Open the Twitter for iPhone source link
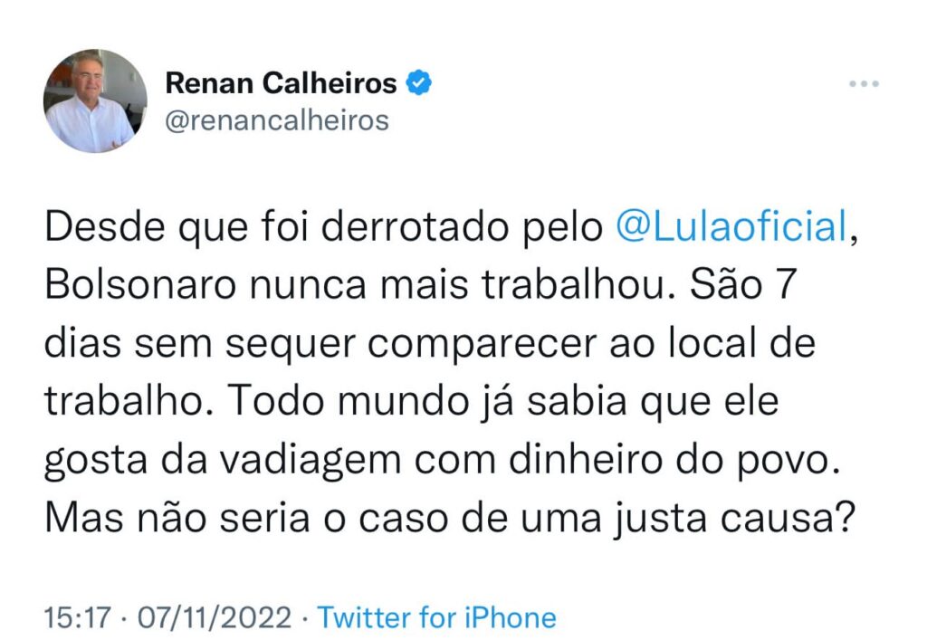 [437, 618]
